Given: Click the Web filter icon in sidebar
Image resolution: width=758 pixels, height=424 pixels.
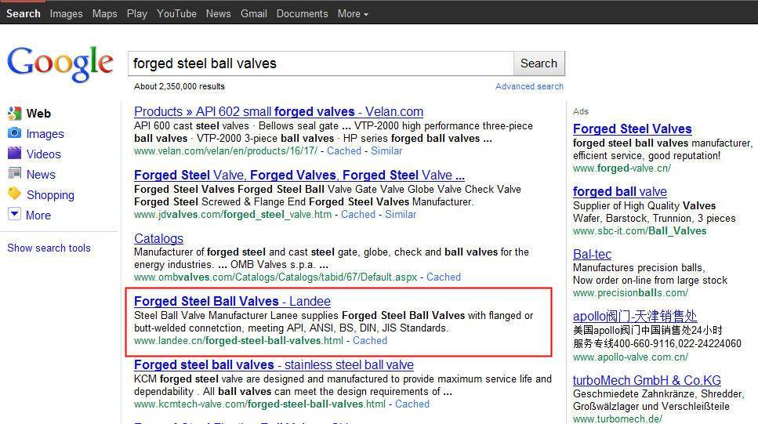Looking at the screenshot, I should [15, 113].
